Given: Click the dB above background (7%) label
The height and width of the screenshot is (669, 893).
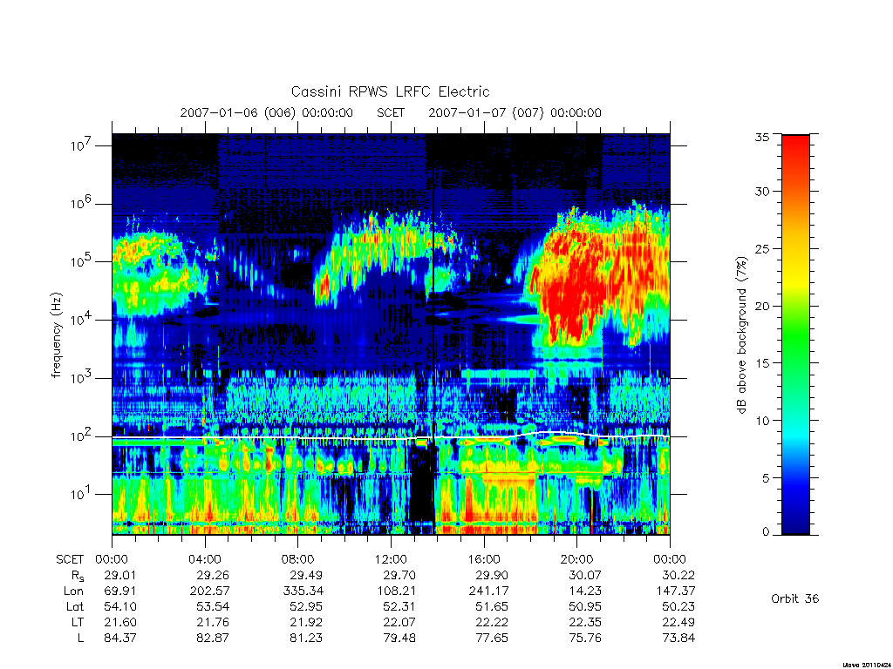Looking at the screenshot, I should click(741, 335).
